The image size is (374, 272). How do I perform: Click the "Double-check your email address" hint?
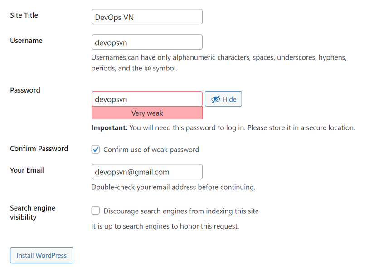[173, 187]
